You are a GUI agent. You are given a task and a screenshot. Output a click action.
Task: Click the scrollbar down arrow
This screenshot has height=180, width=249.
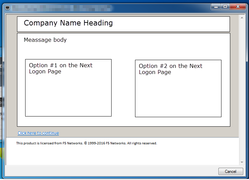(x=242, y=162)
